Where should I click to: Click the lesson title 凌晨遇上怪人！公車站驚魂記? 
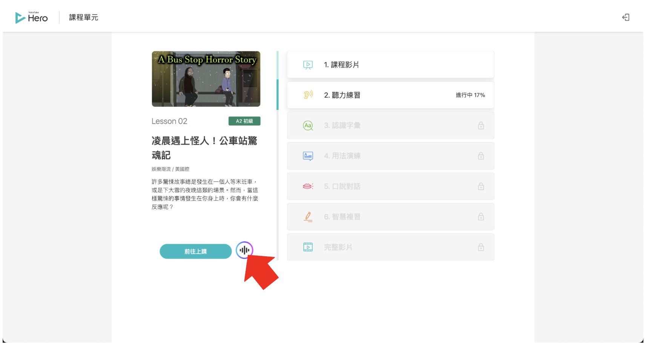[x=204, y=148]
